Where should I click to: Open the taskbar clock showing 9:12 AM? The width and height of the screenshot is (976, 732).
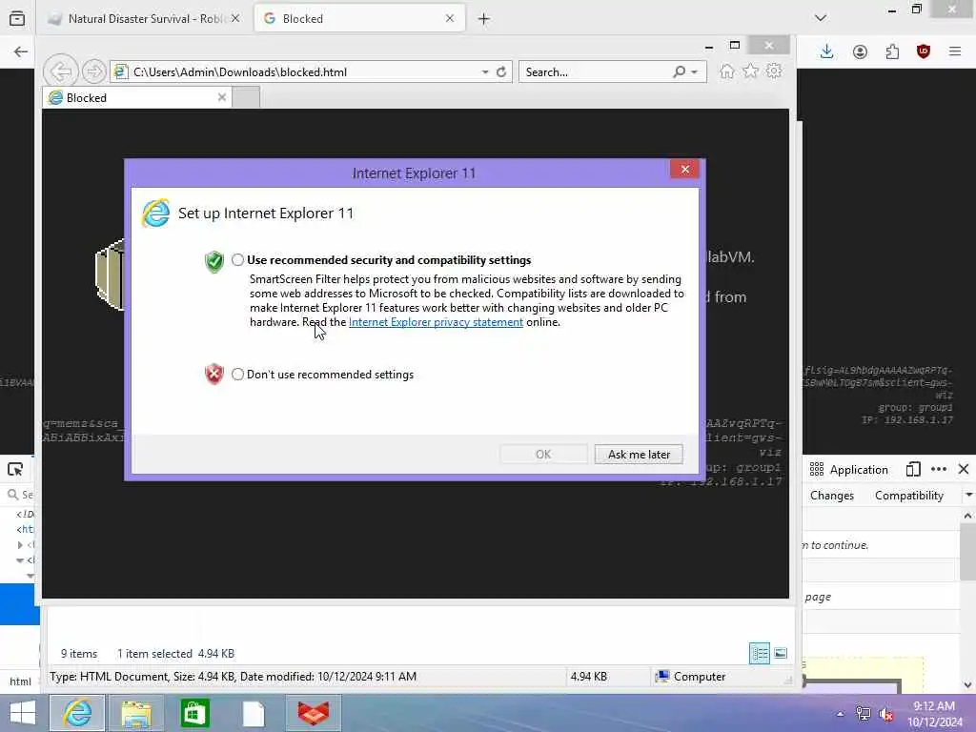(934, 713)
